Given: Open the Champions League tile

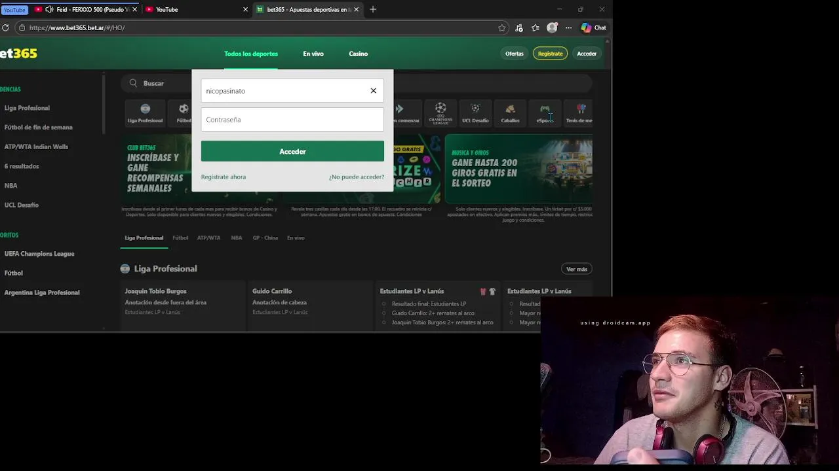Looking at the screenshot, I should pyautogui.click(x=440, y=113).
